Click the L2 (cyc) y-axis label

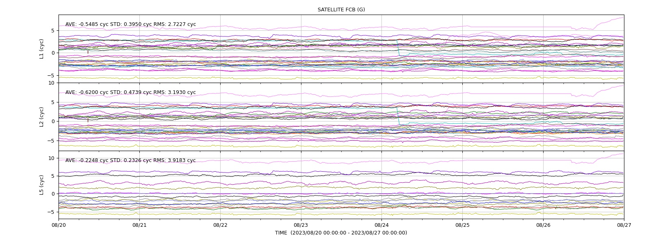point(41,117)
